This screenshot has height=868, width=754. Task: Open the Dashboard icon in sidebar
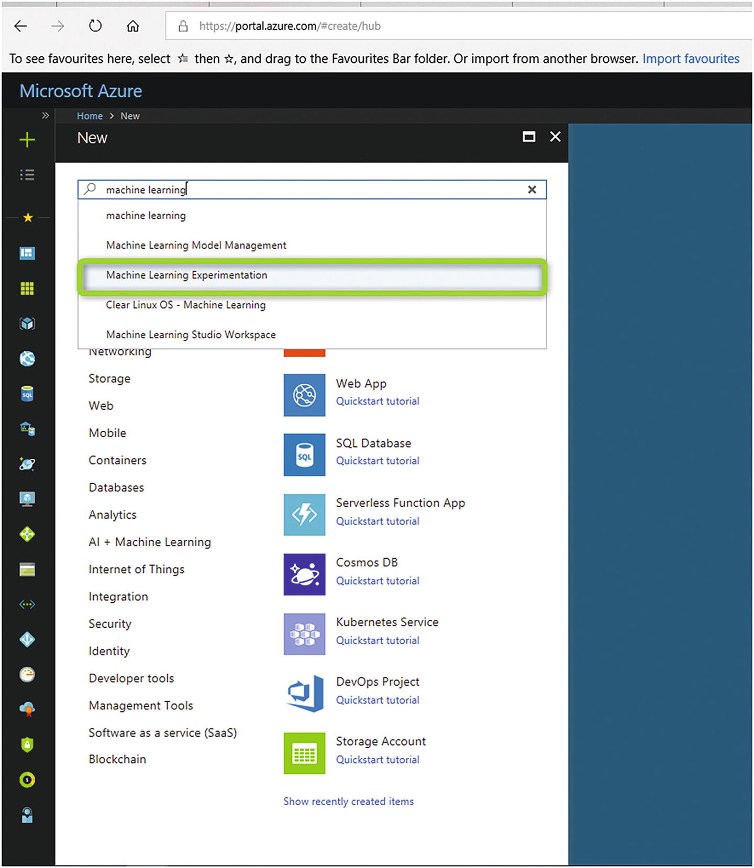27,253
